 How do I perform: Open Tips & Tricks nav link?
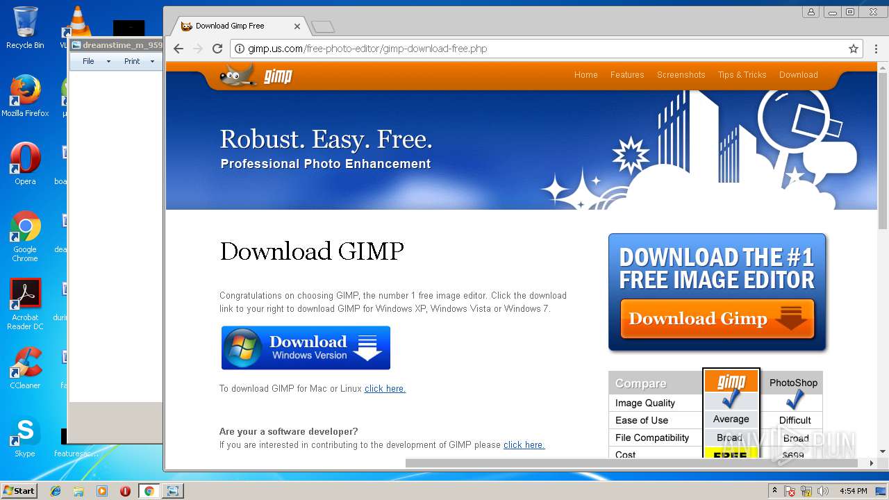pos(742,75)
